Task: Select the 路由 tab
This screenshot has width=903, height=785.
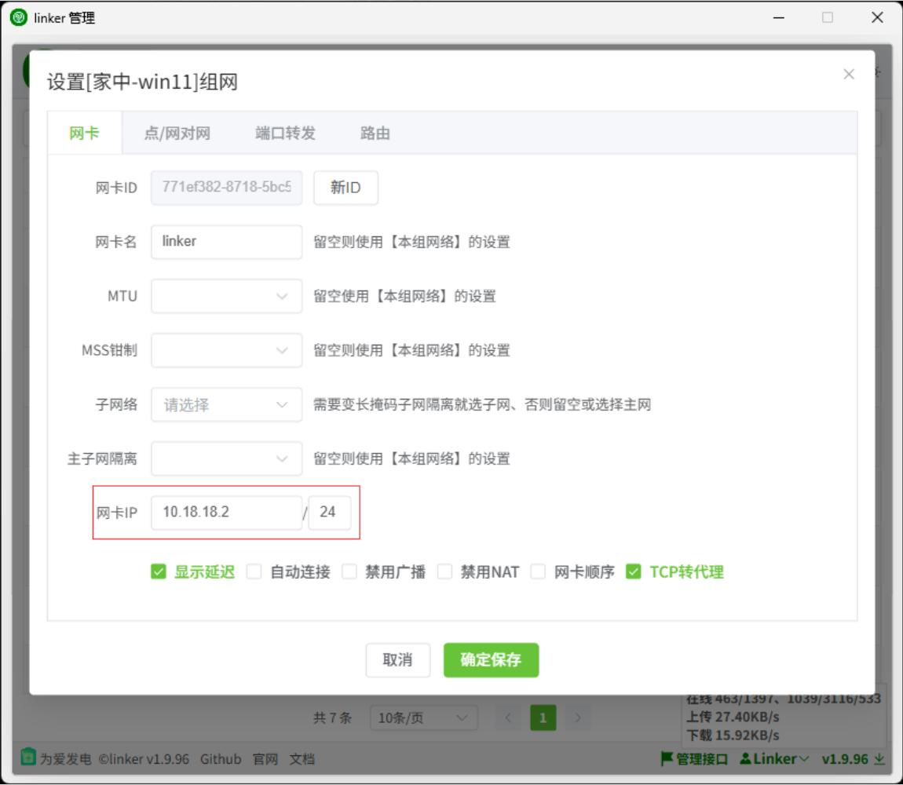Action: (375, 133)
